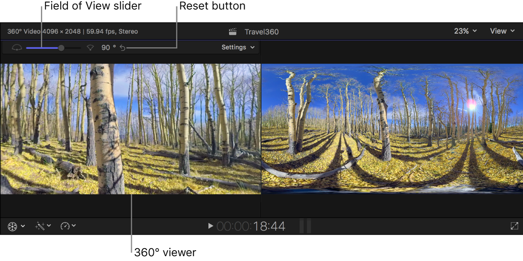Image resolution: width=523 pixels, height=261 pixels.
Task: Start playback with the play button
Action: click(210, 226)
